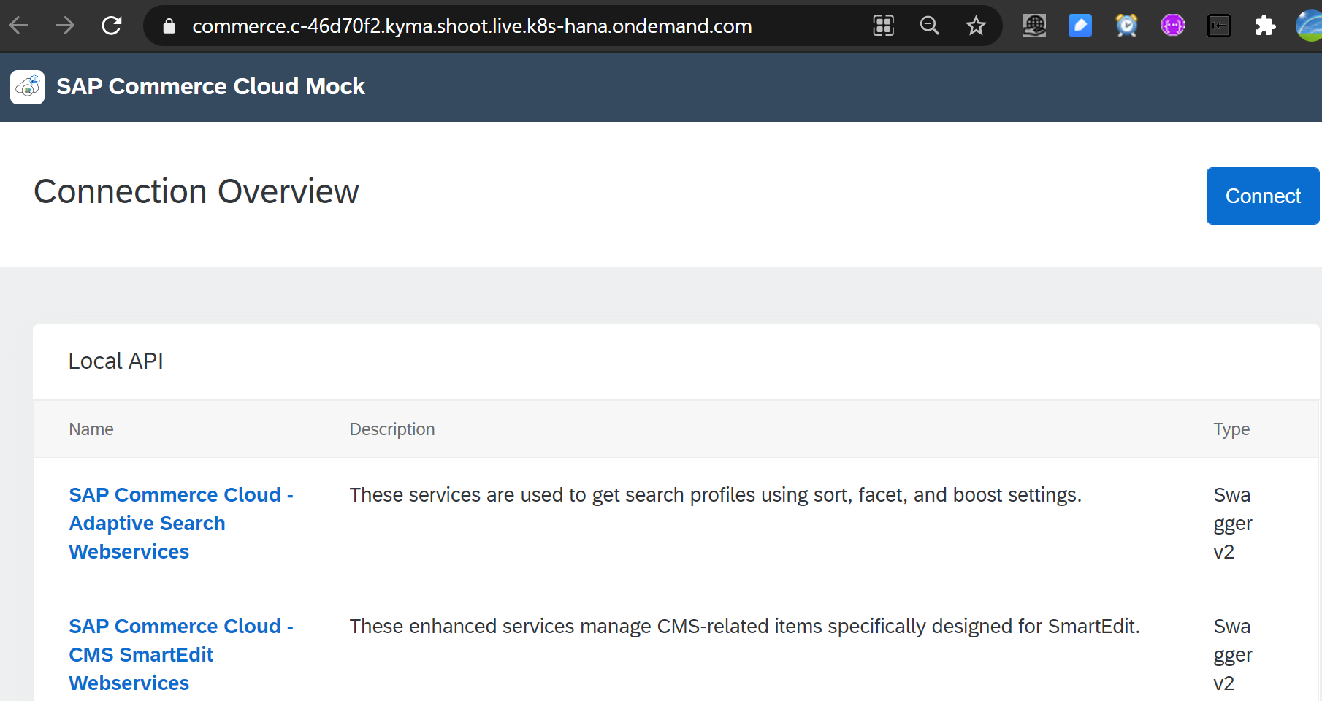The height and width of the screenshot is (701, 1322).
Task: Select the search profiles description text
Action: [x=715, y=495]
